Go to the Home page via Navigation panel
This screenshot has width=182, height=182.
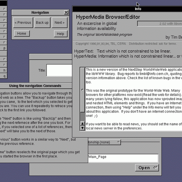click(x=22, y=34)
